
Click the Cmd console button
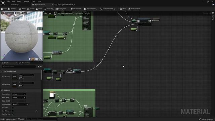pos(21,119)
